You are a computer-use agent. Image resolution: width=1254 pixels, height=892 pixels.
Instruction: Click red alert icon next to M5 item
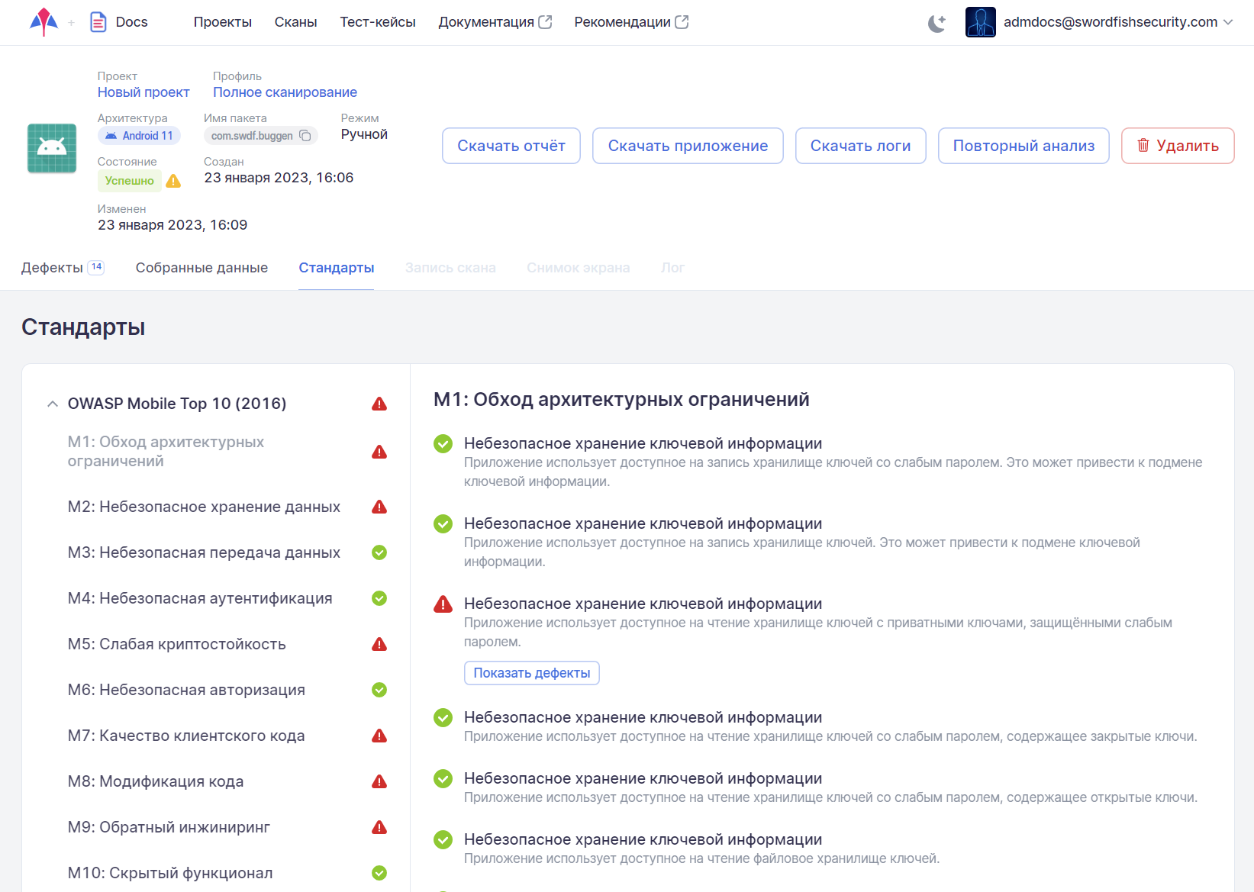(x=379, y=644)
